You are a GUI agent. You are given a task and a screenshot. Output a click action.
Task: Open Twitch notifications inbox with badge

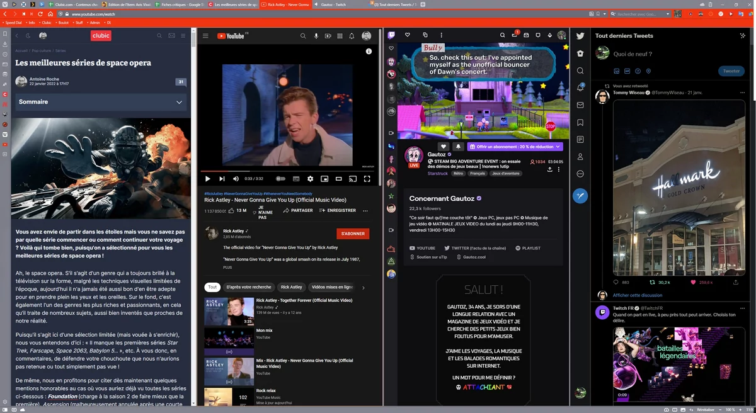[x=515, y=35]
